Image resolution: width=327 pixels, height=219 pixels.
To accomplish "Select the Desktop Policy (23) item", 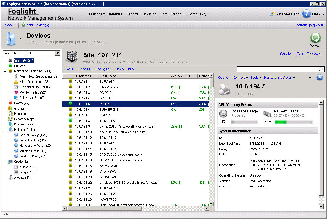I will click(x=33, y=156).
